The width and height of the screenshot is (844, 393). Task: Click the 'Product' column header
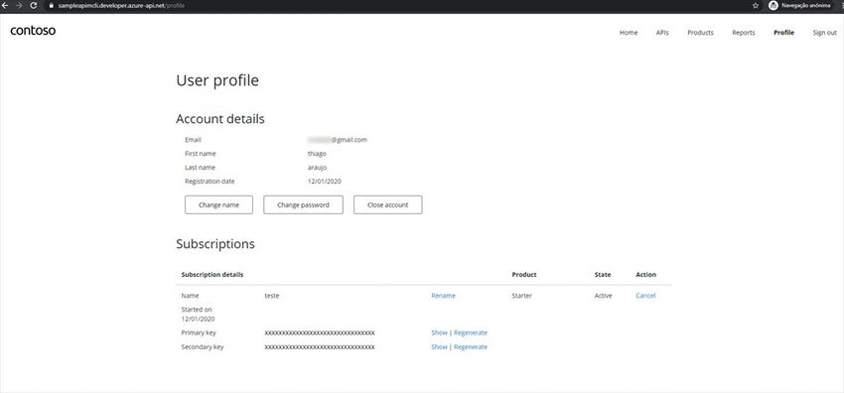coord(523,275)
